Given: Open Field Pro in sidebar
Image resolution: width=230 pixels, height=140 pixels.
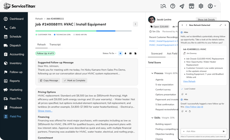Looking at the screenshot, I should click(12, 117).
